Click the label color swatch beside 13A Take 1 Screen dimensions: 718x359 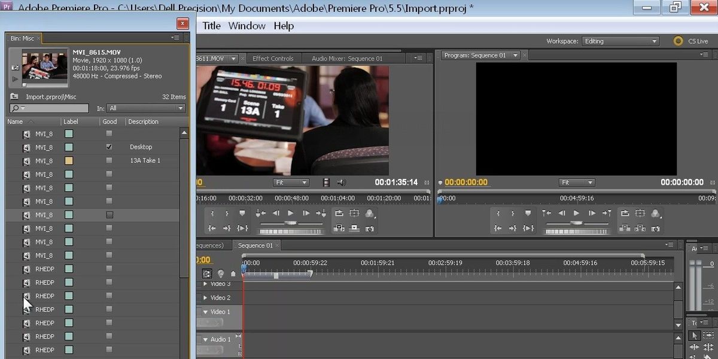(68, 160)
